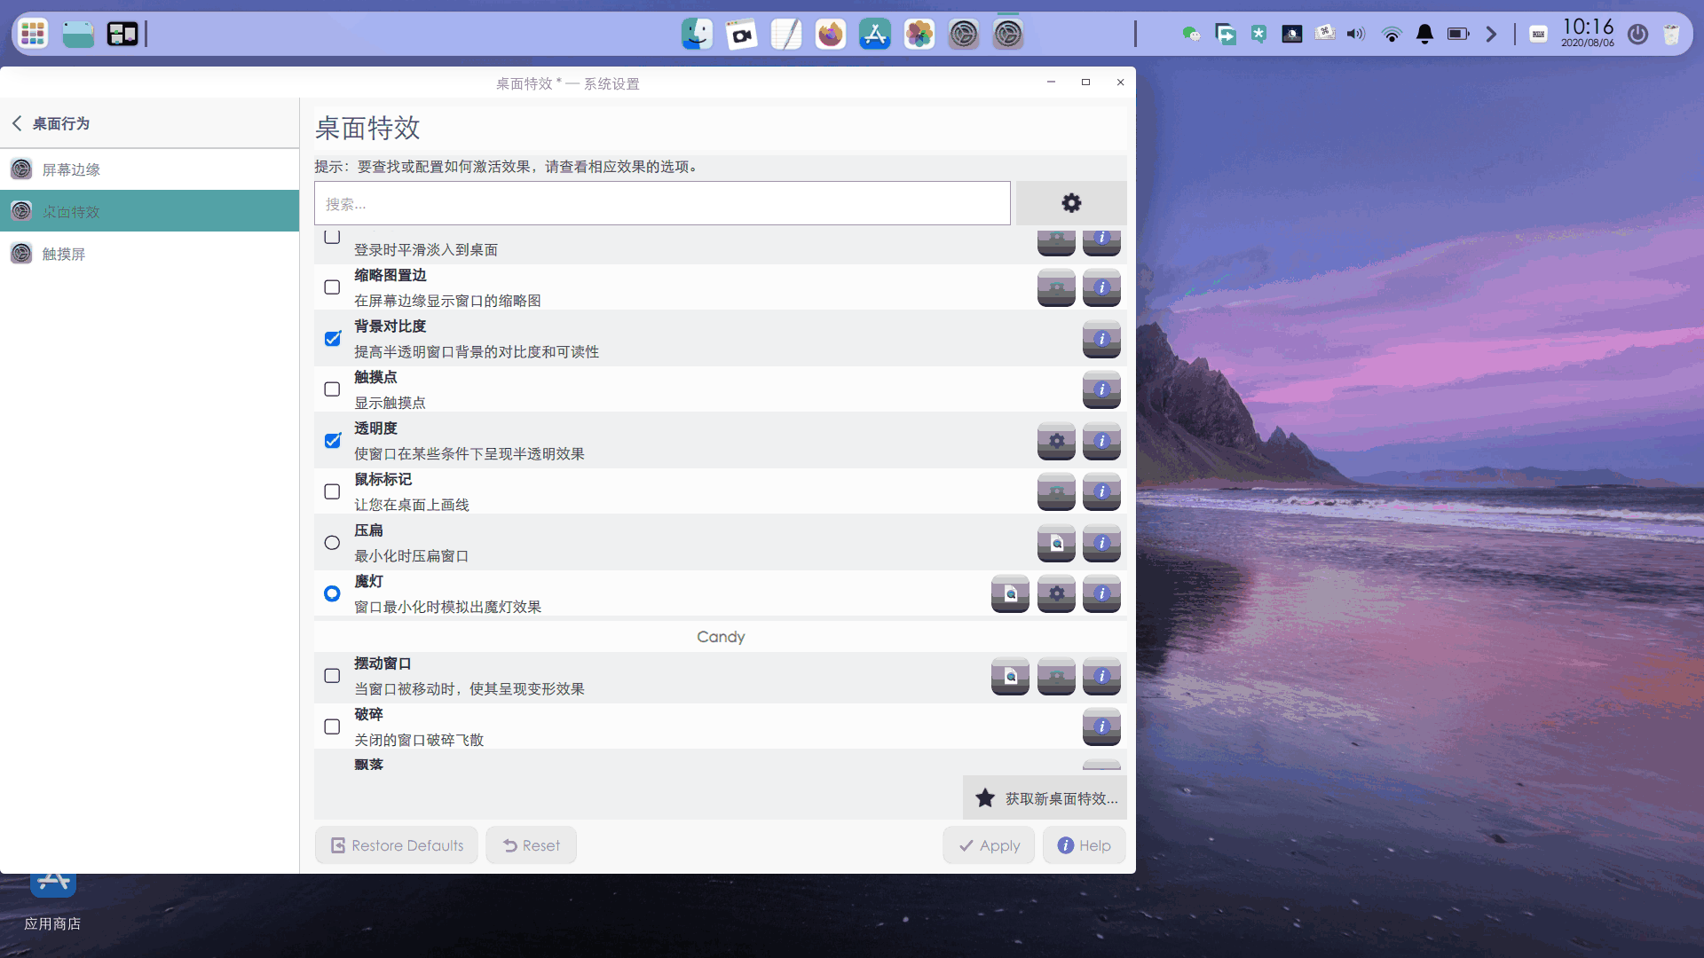Switch to 屏幕边缘 in the sidebar

pyautogui.click(x=72, y=169)
